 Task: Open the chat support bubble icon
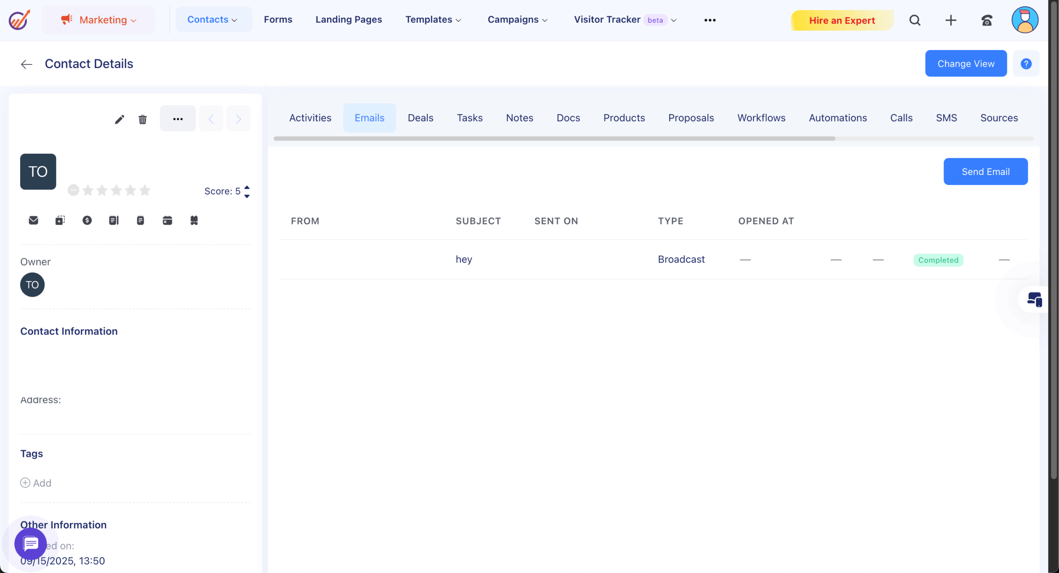click(x=31, y=544)
